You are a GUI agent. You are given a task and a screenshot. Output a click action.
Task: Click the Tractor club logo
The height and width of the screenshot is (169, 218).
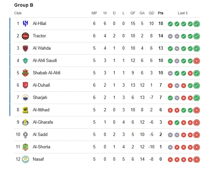point(25,36)
